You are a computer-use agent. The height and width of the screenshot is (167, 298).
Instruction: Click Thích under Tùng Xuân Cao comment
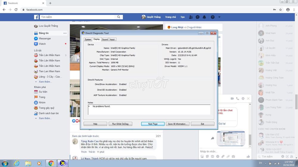pos(84,152)
